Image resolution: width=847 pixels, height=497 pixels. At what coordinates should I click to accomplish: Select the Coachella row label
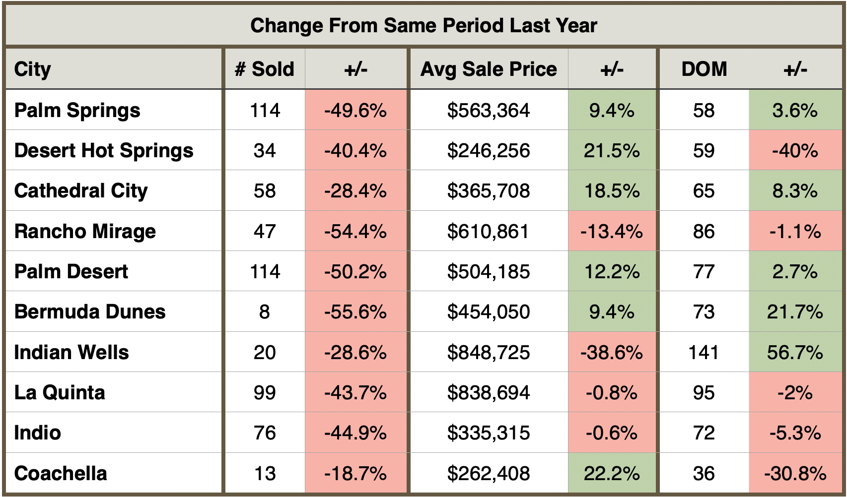click(61, 474)
